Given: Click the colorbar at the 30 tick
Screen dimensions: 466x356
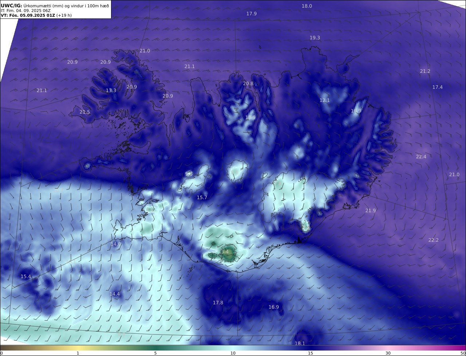Looking at the screenshot, I should click(388, 348).
